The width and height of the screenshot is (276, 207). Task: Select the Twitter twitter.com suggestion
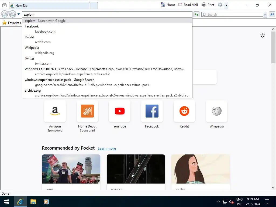pos(107,61)
